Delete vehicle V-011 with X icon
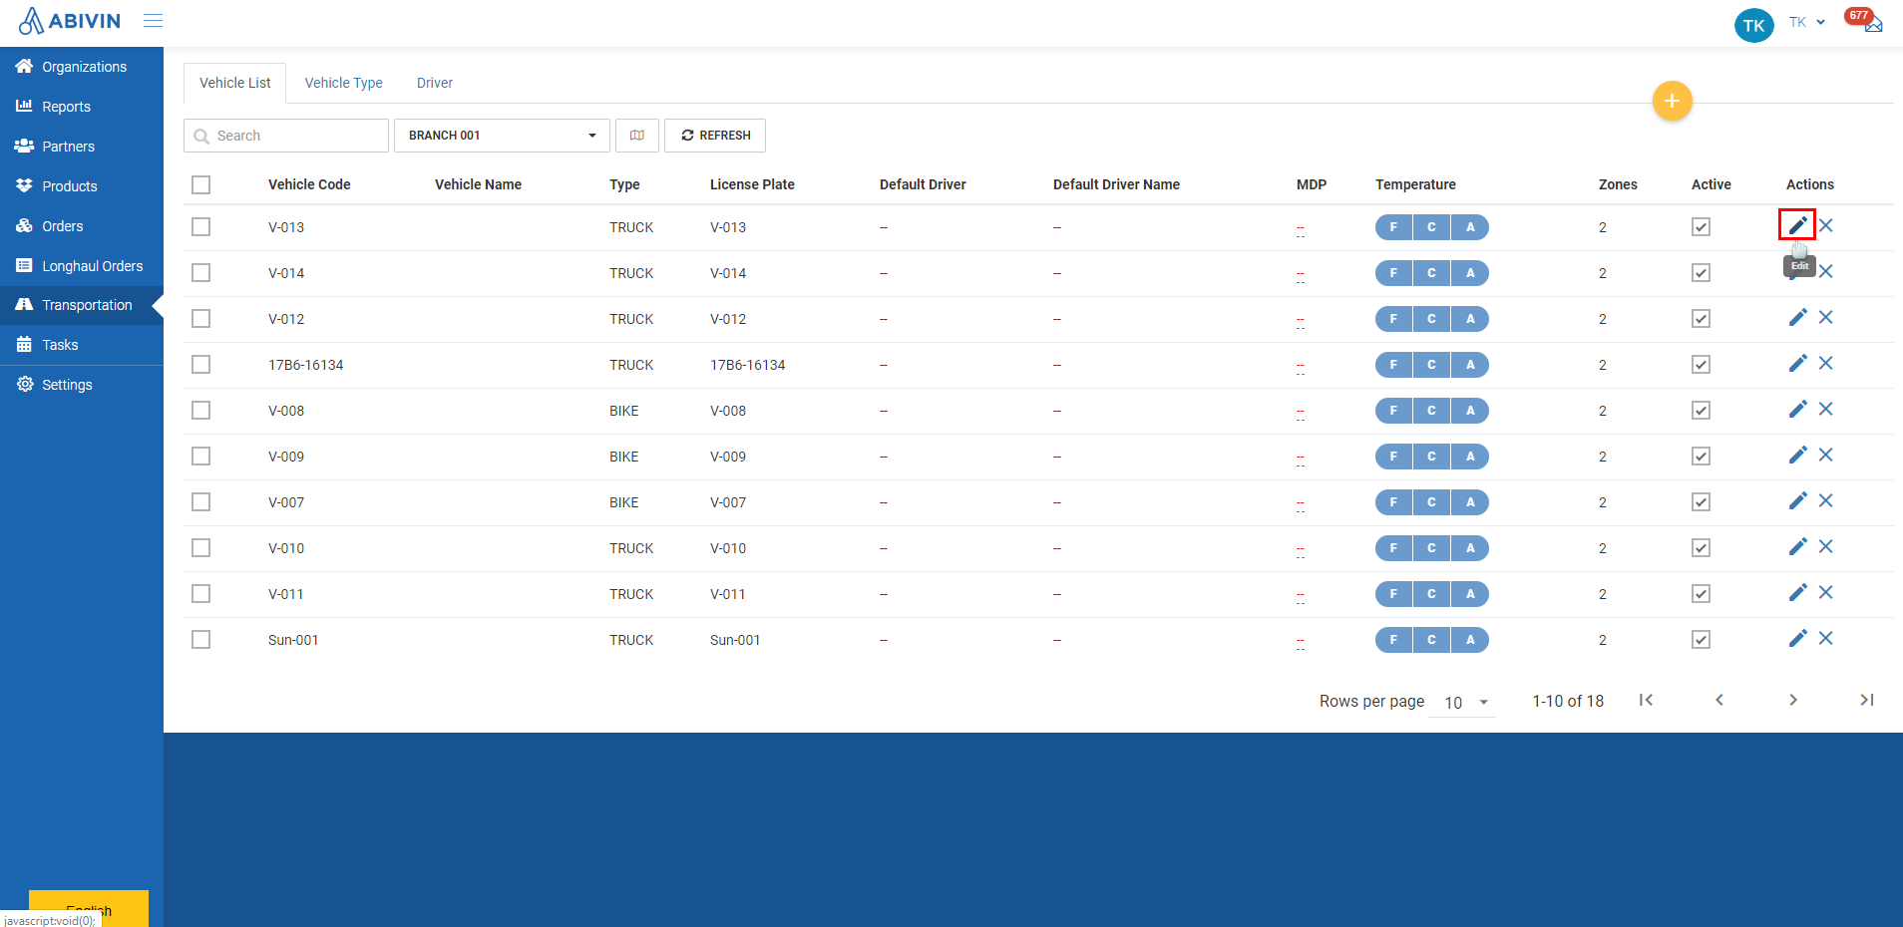1903x927 pixels. (1826, 592)
